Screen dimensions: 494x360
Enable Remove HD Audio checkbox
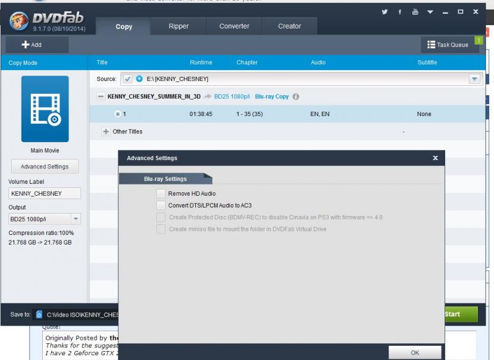pyautogui.click(x=161, y=193)
